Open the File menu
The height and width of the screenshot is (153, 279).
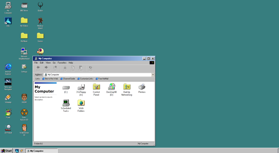(36, 63)
